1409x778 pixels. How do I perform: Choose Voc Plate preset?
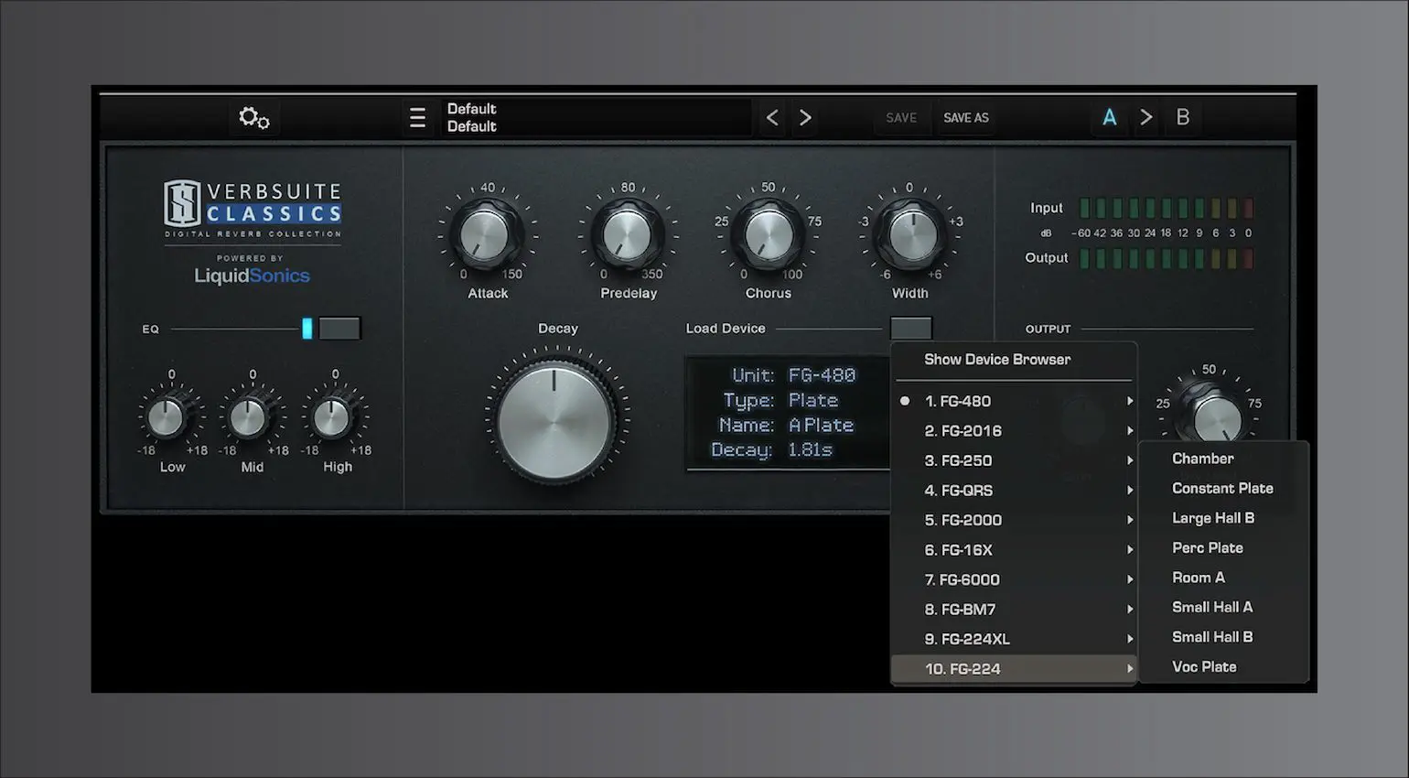pyautogui.click(x=1204, y=666)
